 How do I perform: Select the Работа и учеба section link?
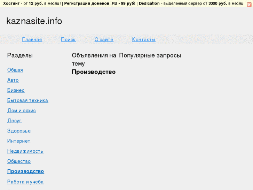[x=25, y=182]
